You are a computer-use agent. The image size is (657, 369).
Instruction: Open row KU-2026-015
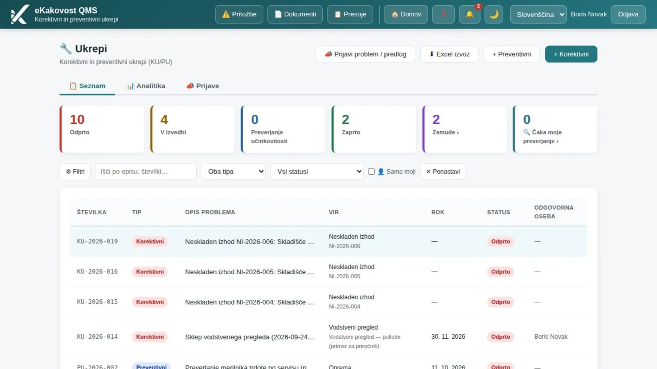coord(328,302)
